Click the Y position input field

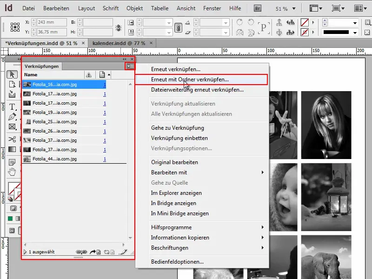click(x=52, y=32)
